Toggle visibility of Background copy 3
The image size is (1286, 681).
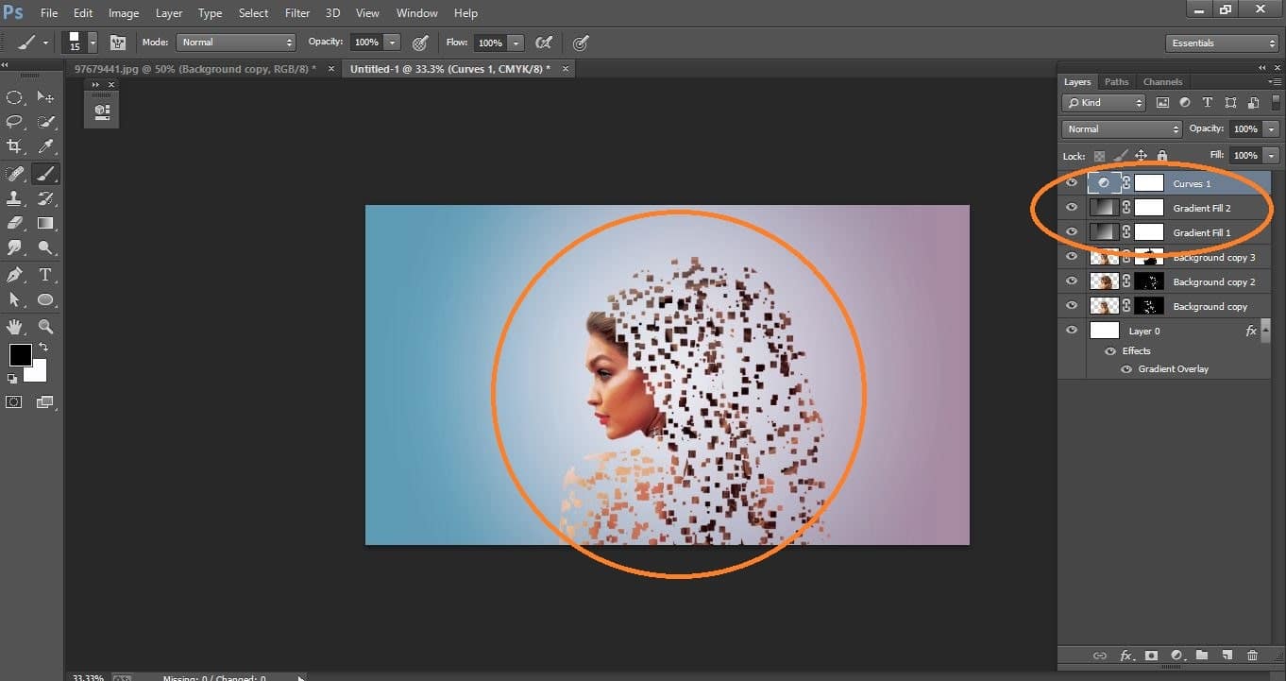pyautogui.click(x=1072, y=256)
